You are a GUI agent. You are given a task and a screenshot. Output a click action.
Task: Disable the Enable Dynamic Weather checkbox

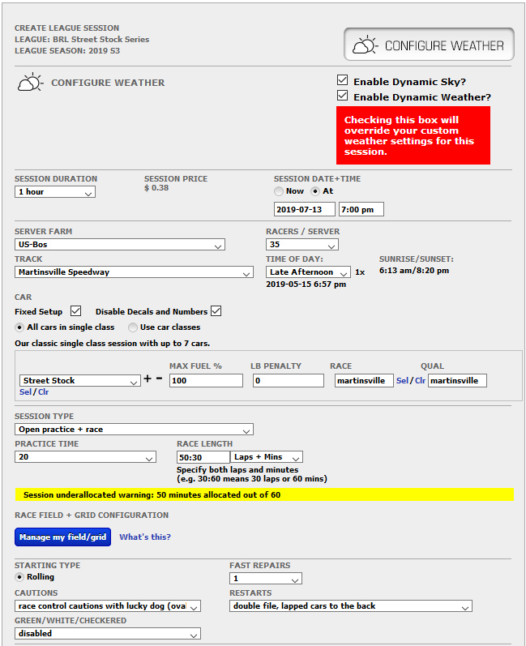pos(343,96)
